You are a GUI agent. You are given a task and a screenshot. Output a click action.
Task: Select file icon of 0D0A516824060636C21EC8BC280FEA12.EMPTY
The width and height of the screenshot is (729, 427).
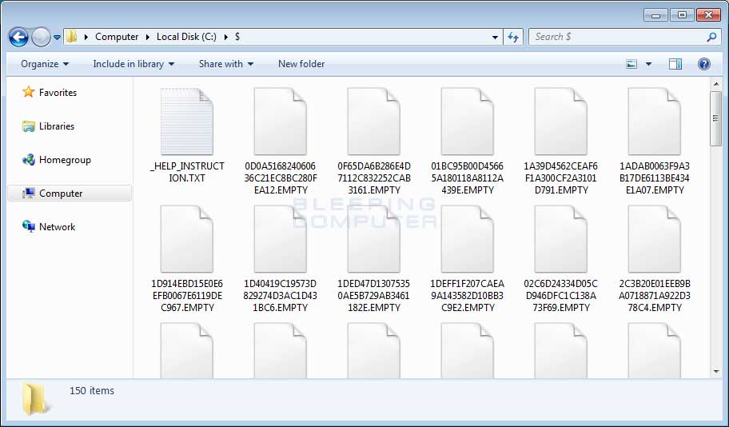(x=281, y=122)
